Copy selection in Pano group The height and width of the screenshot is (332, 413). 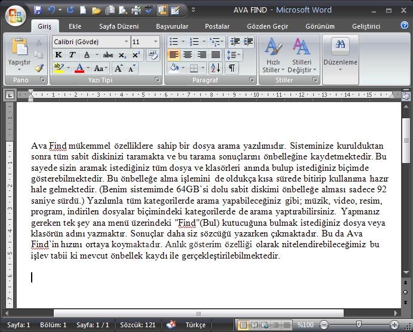pos(39,55)
